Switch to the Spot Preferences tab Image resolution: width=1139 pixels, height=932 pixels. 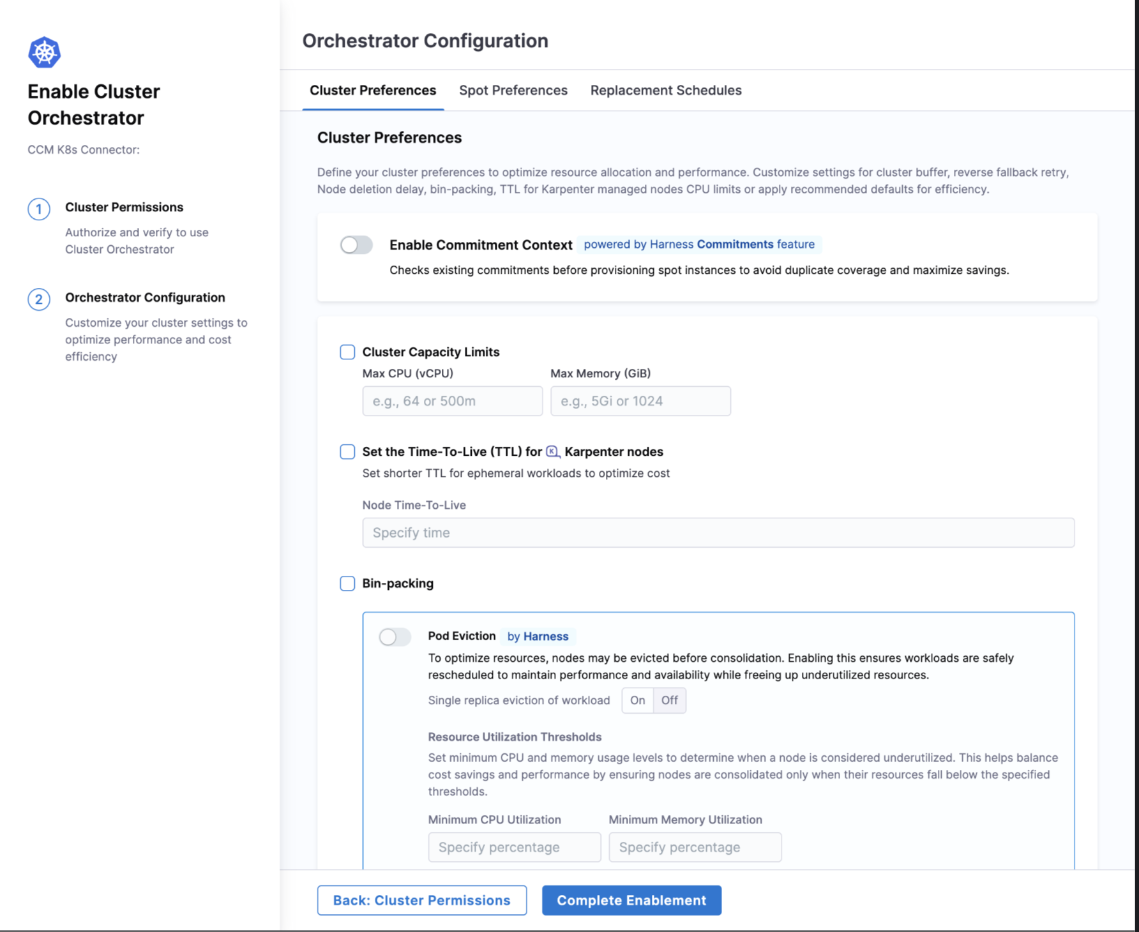click(x=513, y=91)
